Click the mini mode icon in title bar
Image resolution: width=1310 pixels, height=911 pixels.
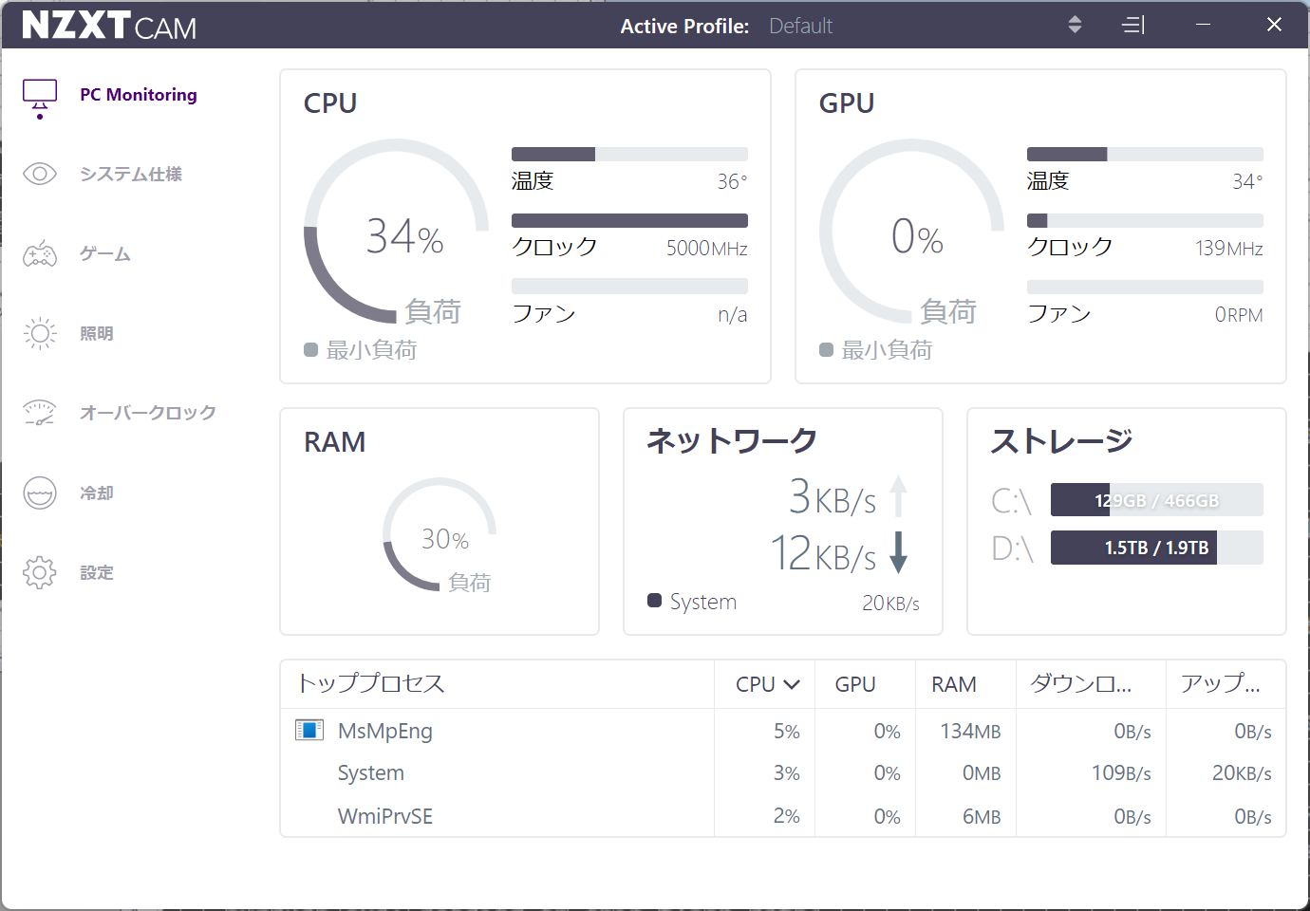pyautogui.click(x=1133, y=26)
